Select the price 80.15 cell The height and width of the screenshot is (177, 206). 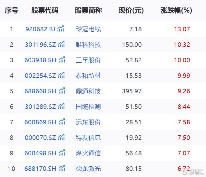[134, 169]
